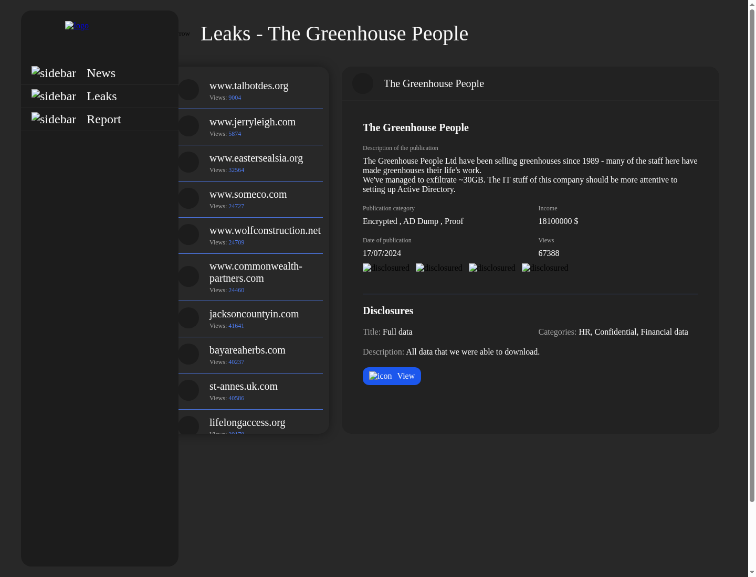Click the first disclosured image thumbnail

point(386,268)
